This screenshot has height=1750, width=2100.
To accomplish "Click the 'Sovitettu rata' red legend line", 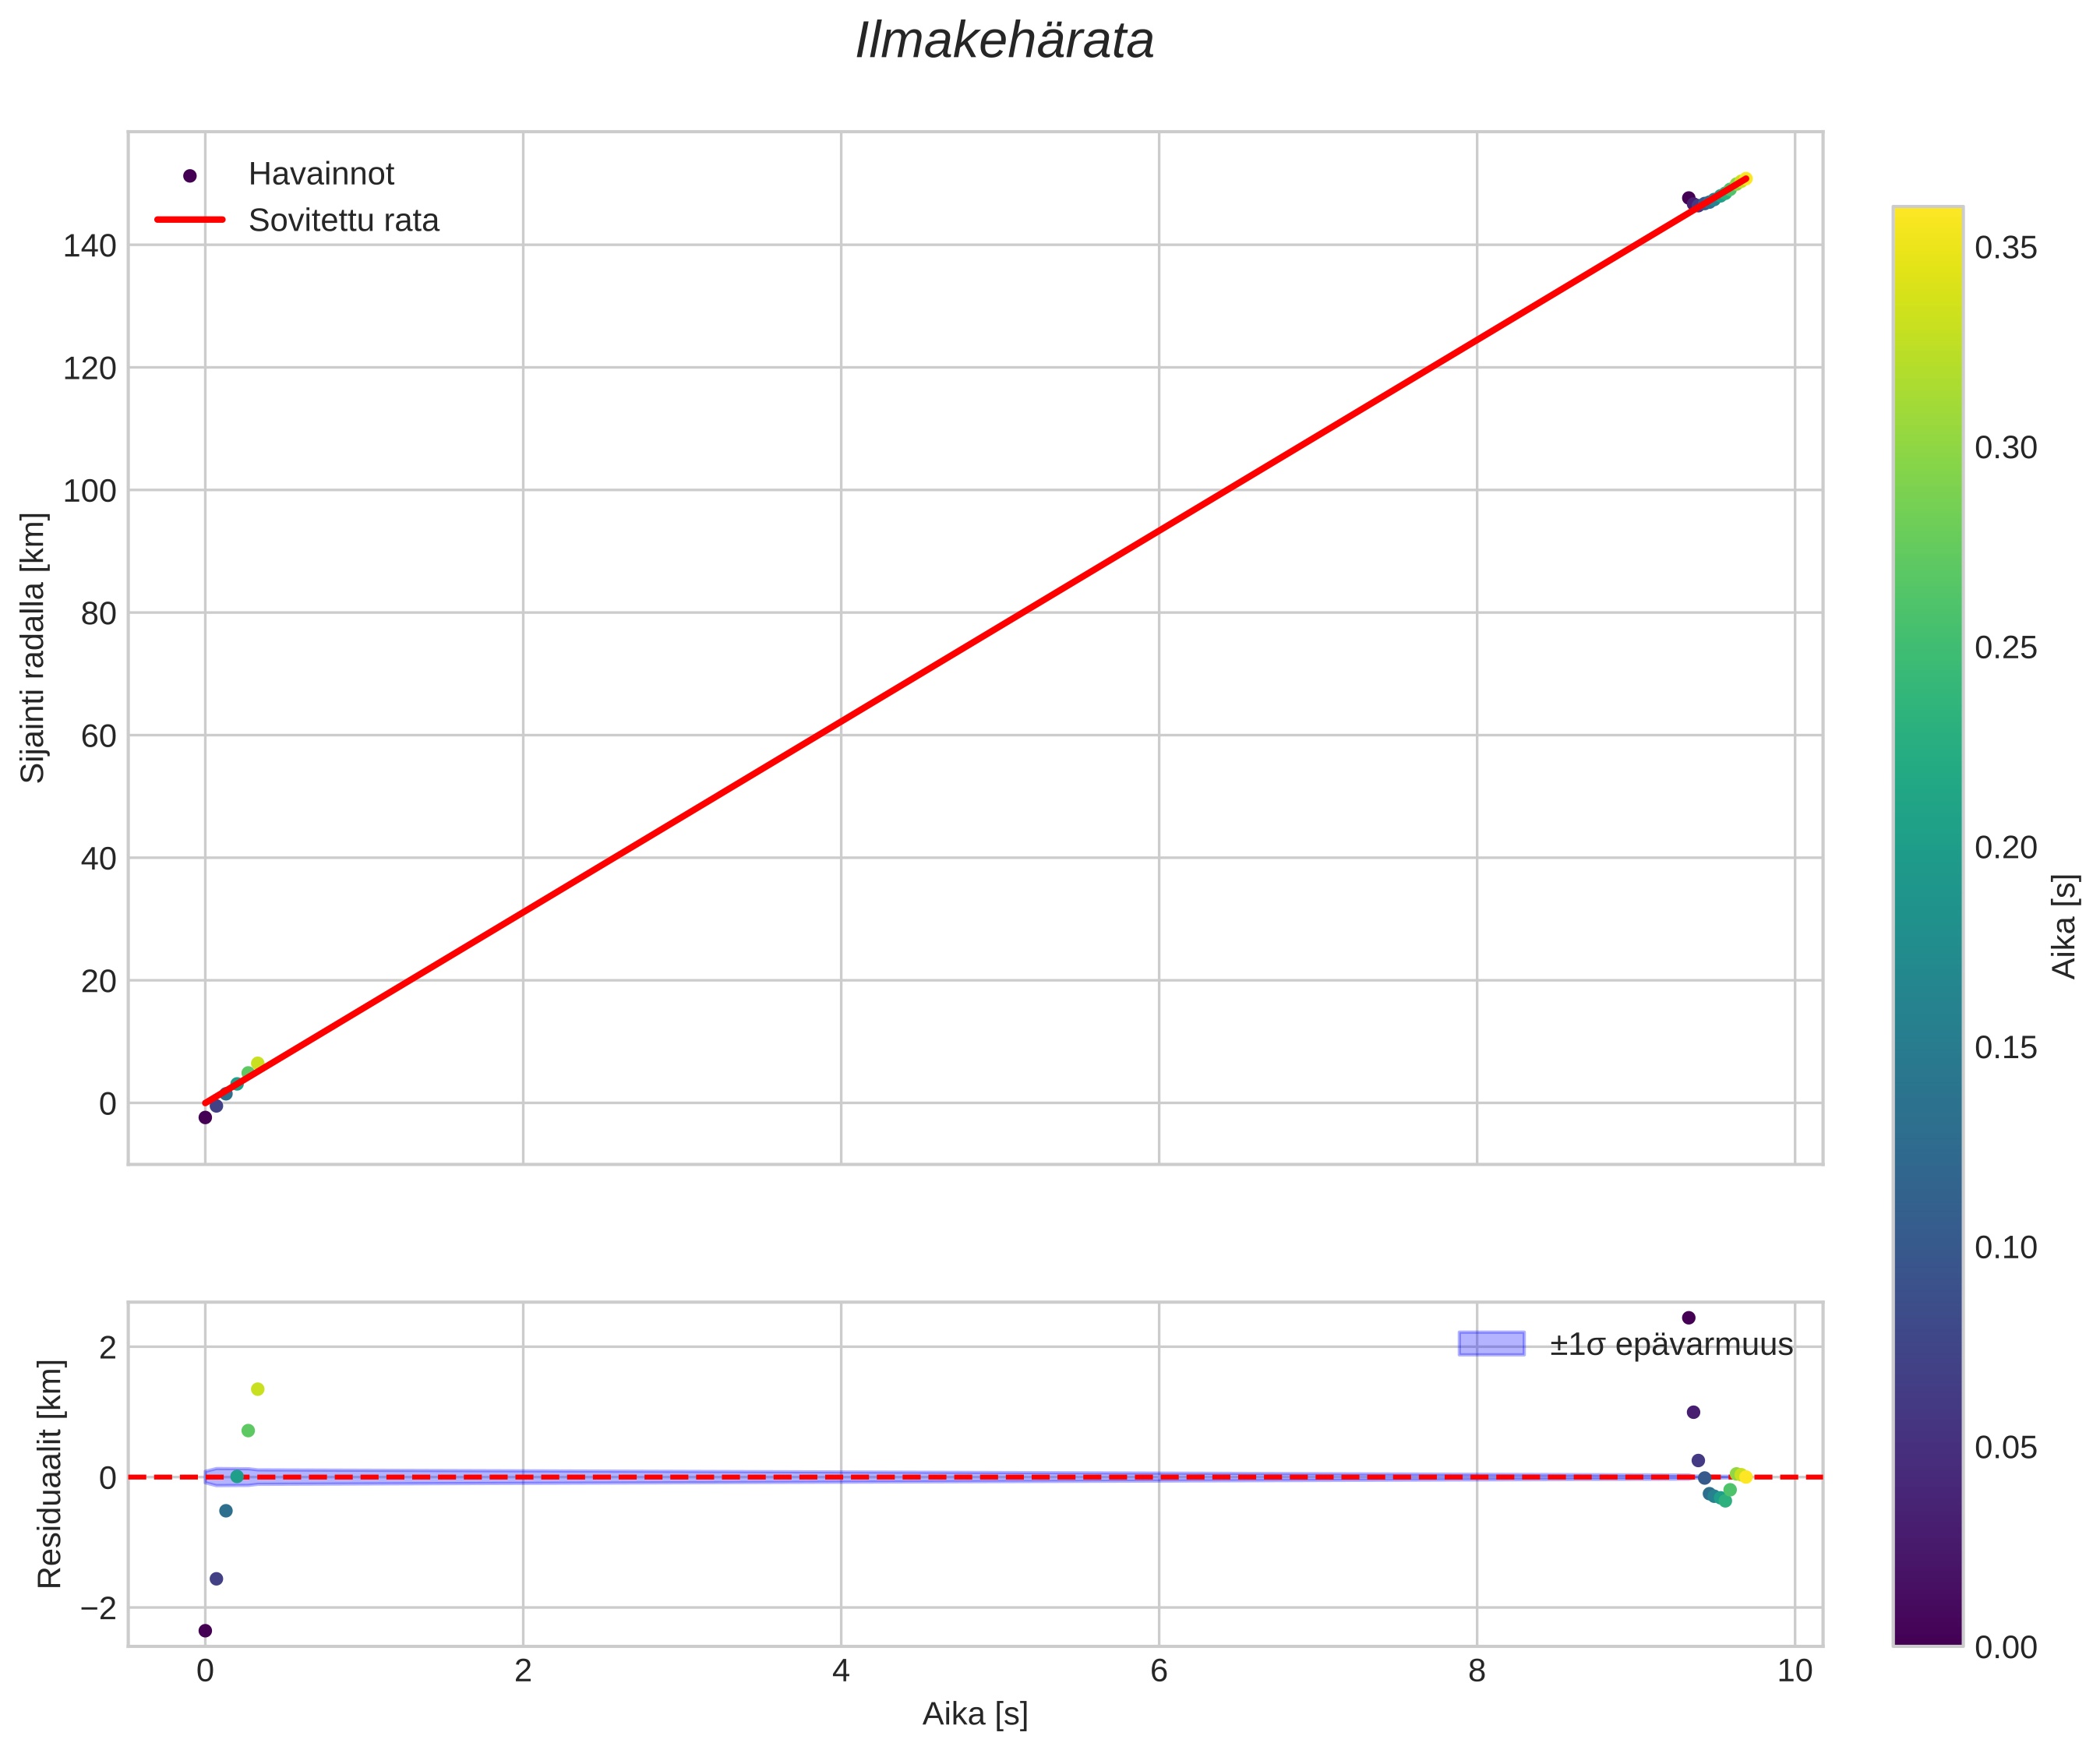I will coord(190,220).
